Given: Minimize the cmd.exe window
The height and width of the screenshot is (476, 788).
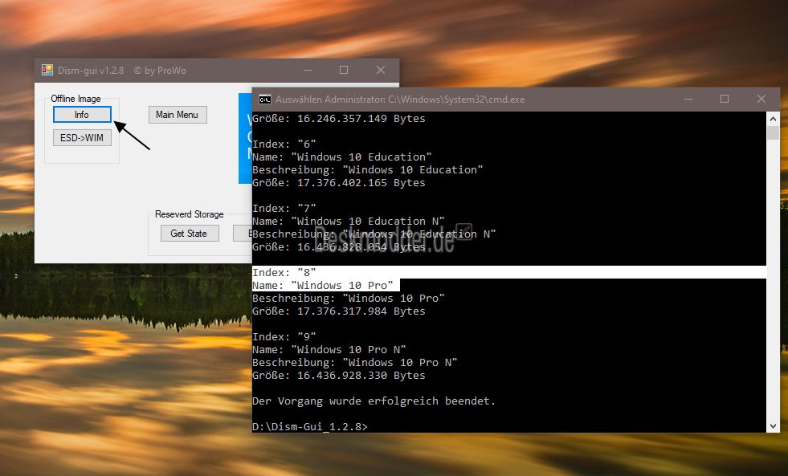Looking at the screenshot, I should point(688,99).
